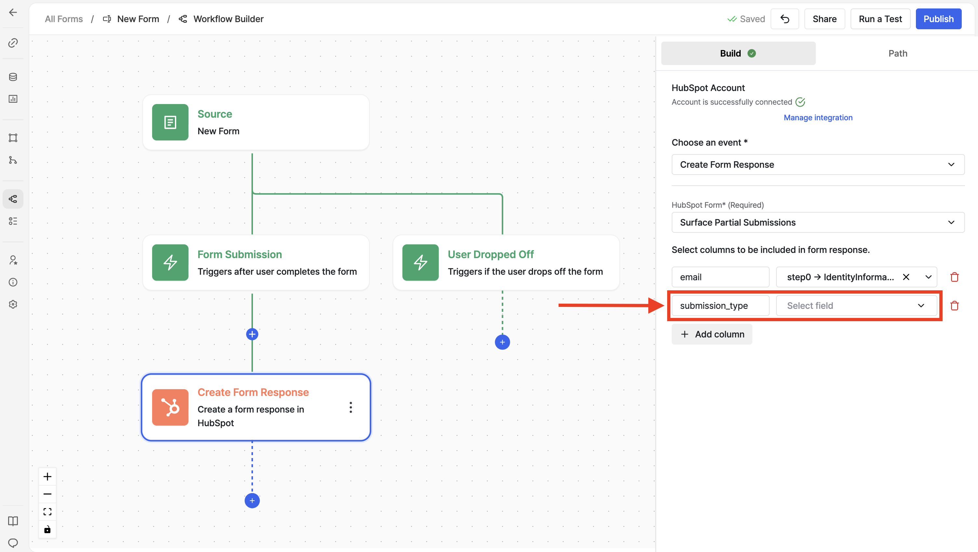Open the HubSpot Form dropdown

coord(818,222)
